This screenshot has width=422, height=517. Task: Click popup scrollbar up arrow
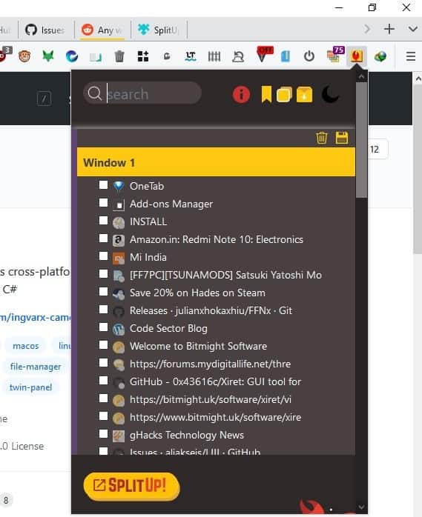(x=362, y=77)
